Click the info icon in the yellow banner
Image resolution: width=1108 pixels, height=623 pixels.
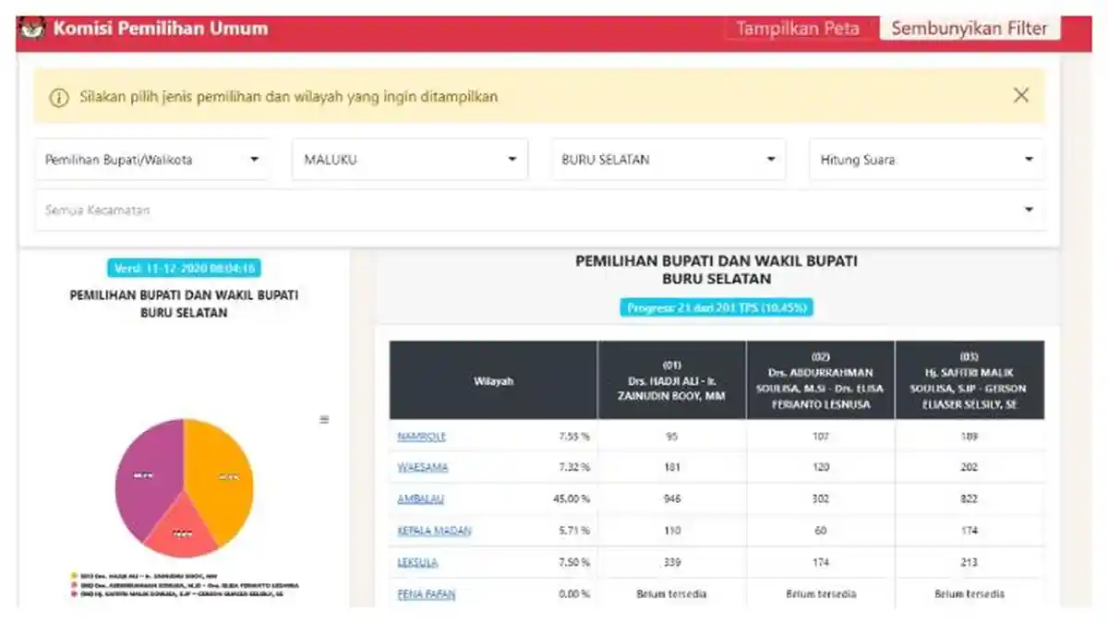tap(58, 95)
